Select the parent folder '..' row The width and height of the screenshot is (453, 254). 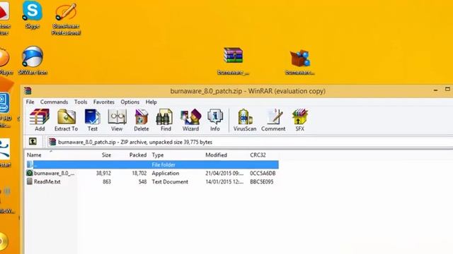point(152,164)
